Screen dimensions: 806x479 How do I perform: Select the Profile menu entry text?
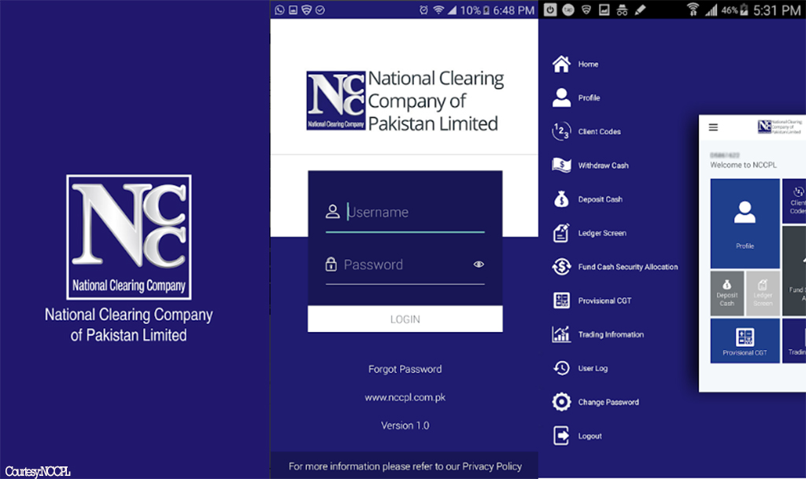point(589,98)
